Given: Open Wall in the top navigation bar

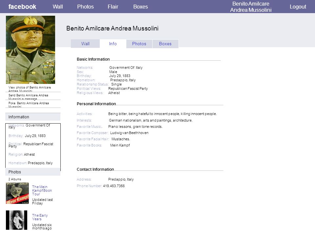Looking at the screenshot, I should click(x=58, y=7).
